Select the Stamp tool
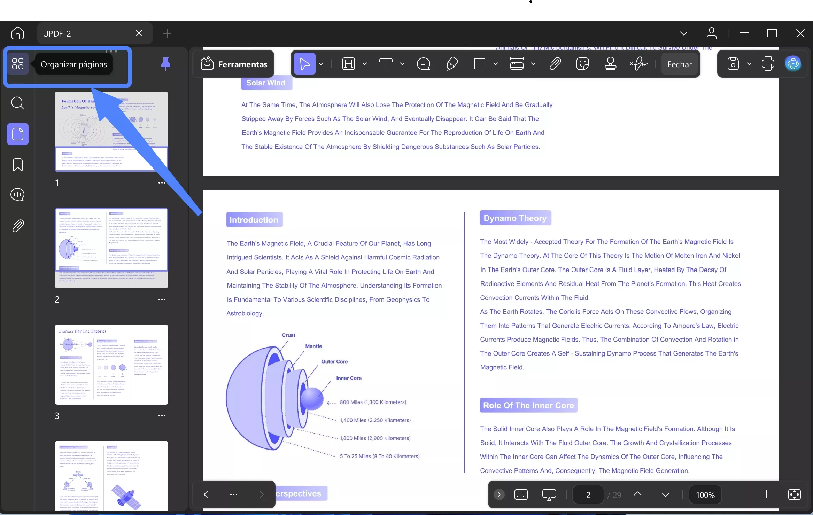The height and width of the screenshot is (515, 813). pos(611,64)
